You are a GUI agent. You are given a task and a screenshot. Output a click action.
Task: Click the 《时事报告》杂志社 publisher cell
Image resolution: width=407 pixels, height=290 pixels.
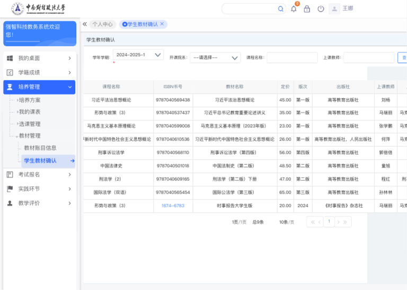[343, 206]
